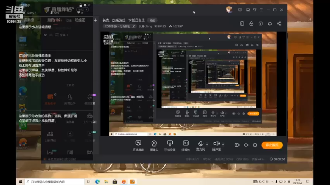Viewport: 330px width, 185px height.
Task: Click the lock icon beside the task list icon
Action: point(251,24)
